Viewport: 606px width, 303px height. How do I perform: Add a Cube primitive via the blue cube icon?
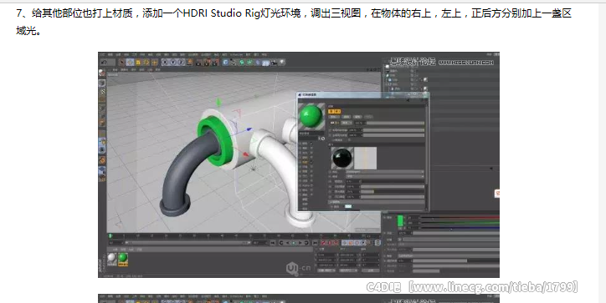tap(225, 62)
